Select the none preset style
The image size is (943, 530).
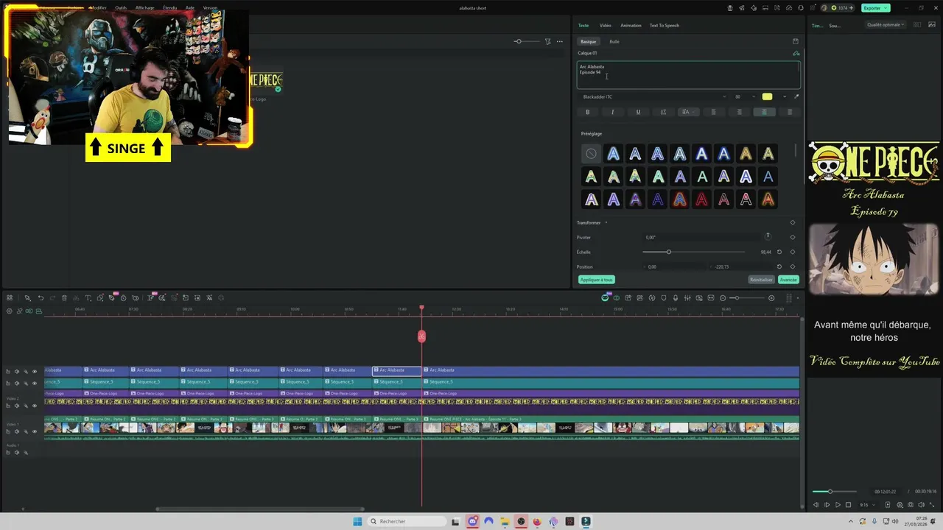(x=591, y=154)
